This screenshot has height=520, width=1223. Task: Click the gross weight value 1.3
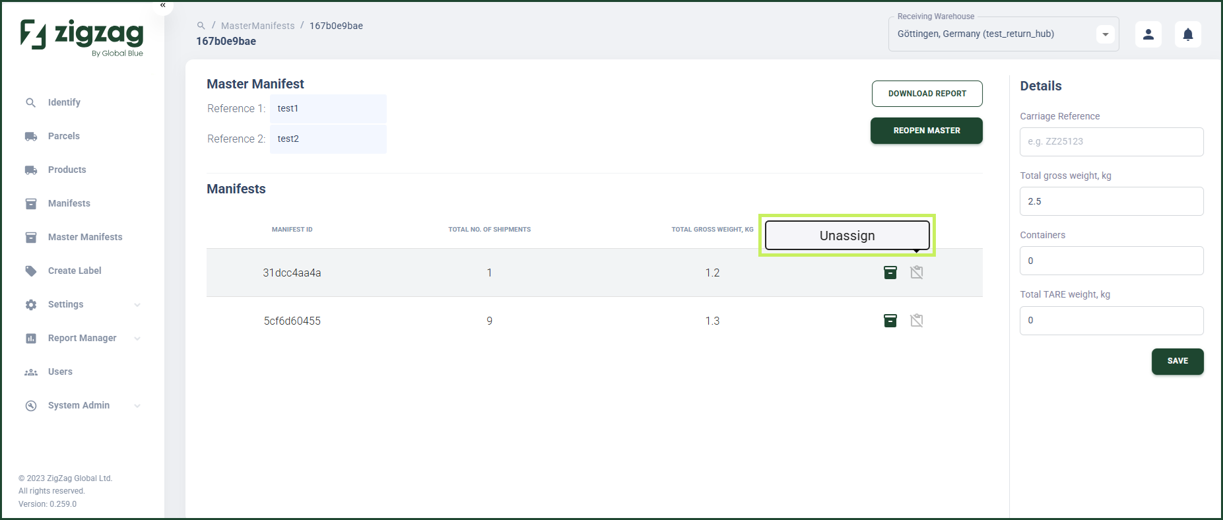(x=712, y=321)
